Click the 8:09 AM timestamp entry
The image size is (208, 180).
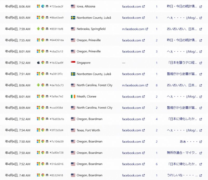click(18, 108)
